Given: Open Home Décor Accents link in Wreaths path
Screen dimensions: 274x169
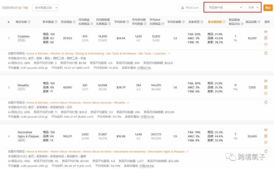Looking at the screenshot, I should click(97, 103).
